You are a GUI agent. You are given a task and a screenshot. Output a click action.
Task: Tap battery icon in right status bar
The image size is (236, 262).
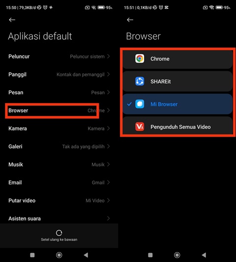pyautogui.click(x=219, y=7)
